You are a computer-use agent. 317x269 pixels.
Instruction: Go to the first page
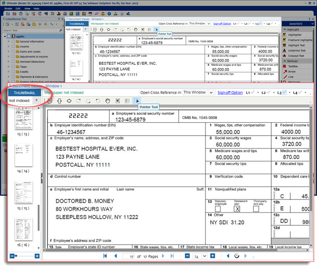(x=104, y=256)
